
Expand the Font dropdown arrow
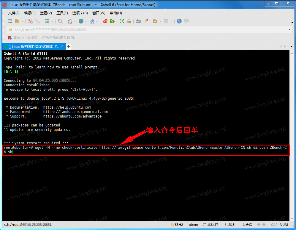97,21
